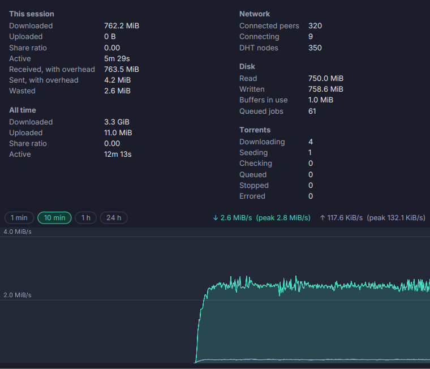This screenshot has width=430, height=369.
Task: Click the 4.0 MiB/s axis label
Action: pos(18,232)
